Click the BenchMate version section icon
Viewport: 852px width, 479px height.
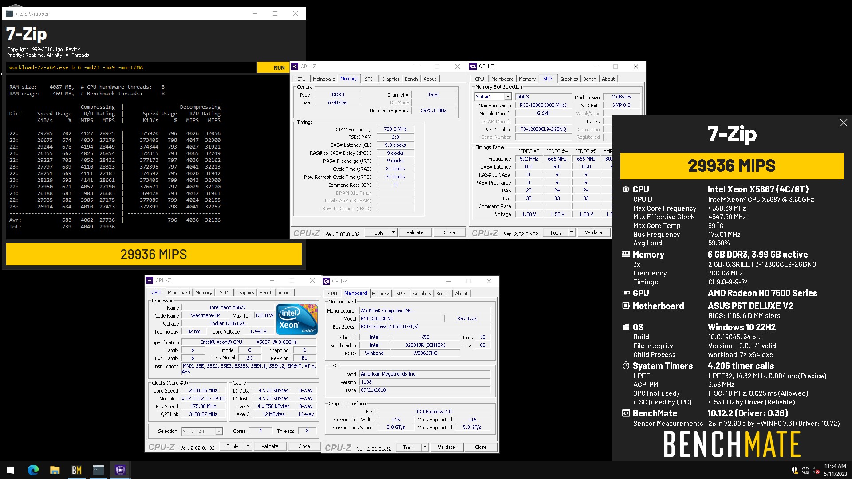(x=626, y=413)
